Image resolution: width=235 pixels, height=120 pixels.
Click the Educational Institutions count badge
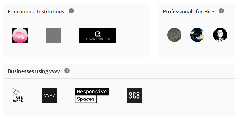[x=71, y=11]
